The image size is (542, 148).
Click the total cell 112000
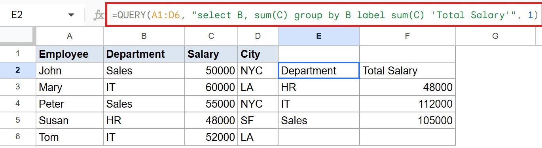pyautogui.click(x=407, y=104)
